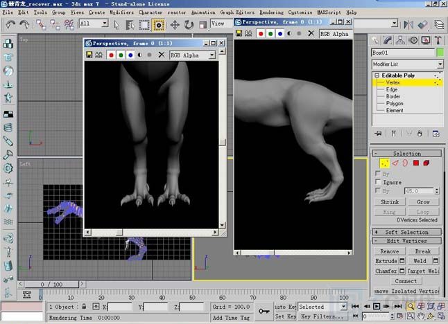Screen dimensions: 448x324
Task: Select the Bind to Space Warp tool
Action: point(69,25)
